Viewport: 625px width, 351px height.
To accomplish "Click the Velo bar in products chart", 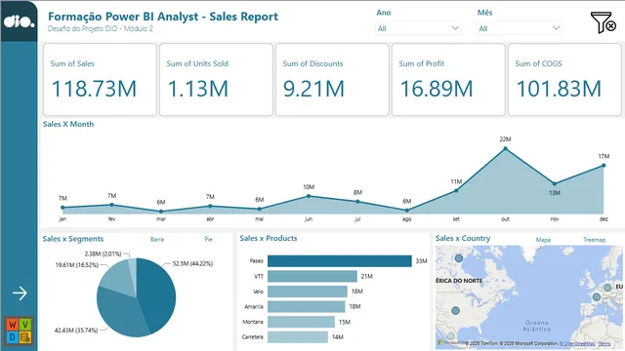I will 308,292.
